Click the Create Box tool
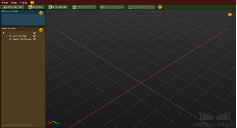Viewport: 237px width, 128px height. [x=36, y=7]
